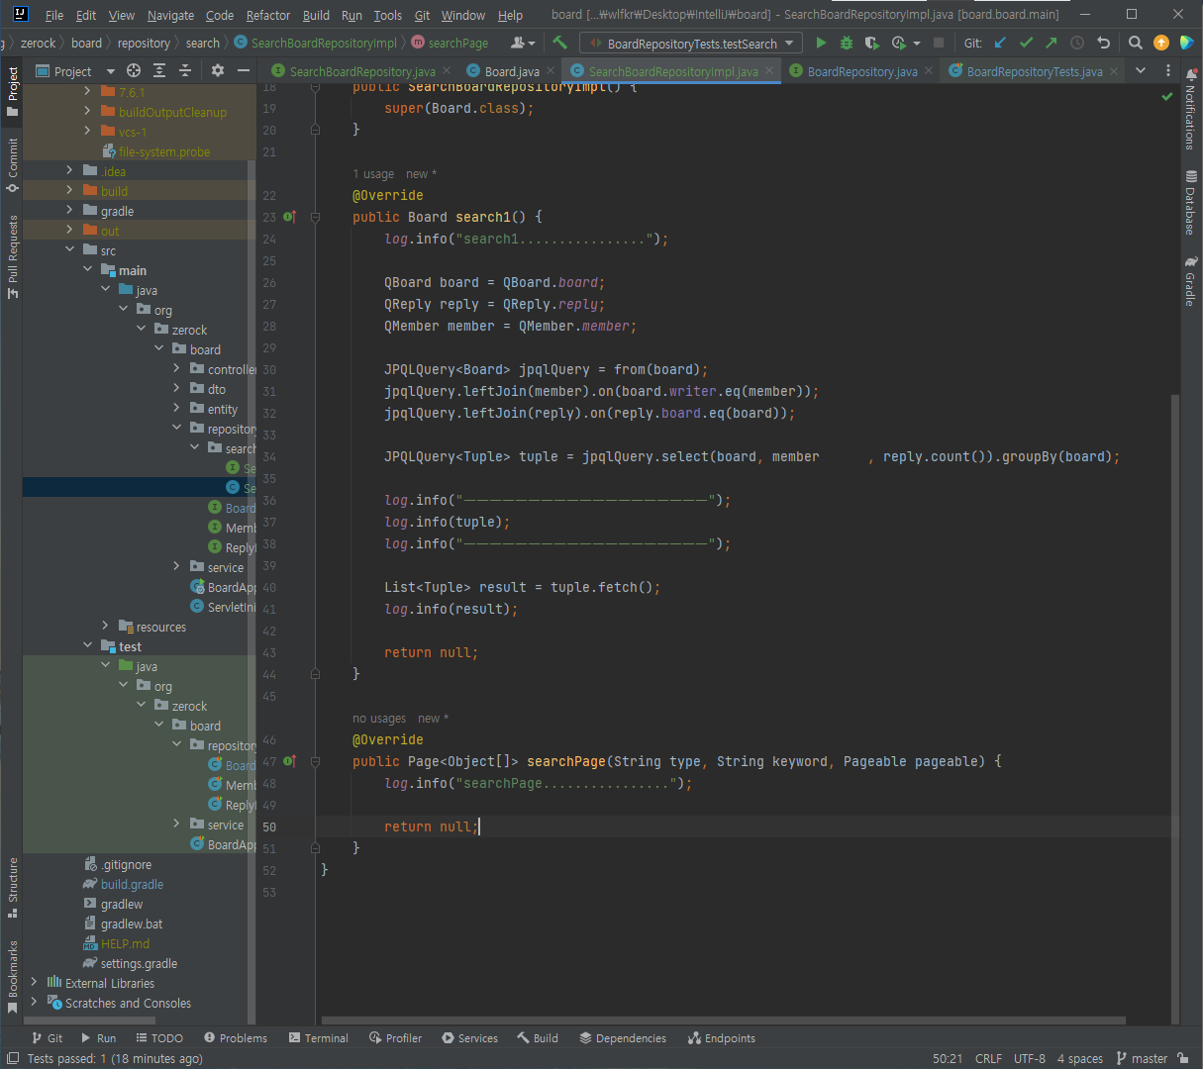Open the Project view selector dropdown
Viewport: 1203px width, 1069px height.
coord(75,71)
